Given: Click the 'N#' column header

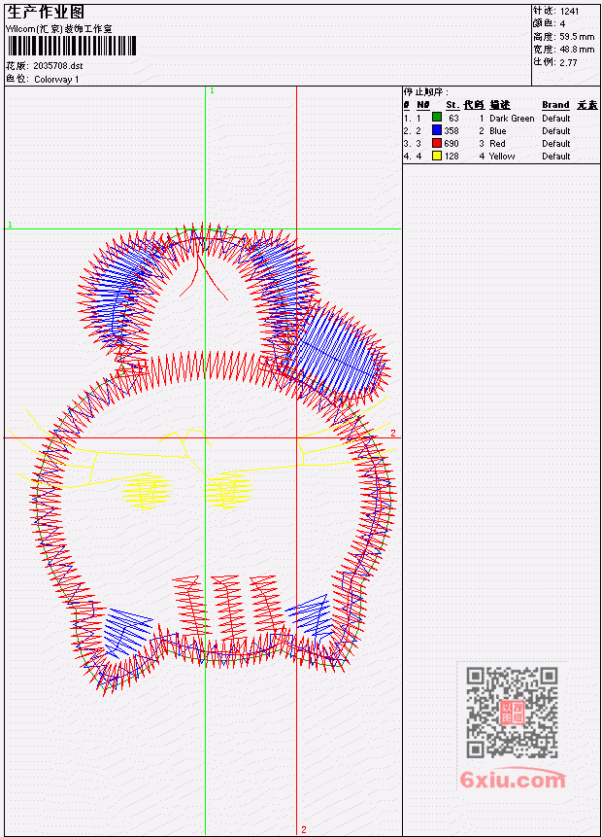Looking at the screenshot, I should [422, 105].
